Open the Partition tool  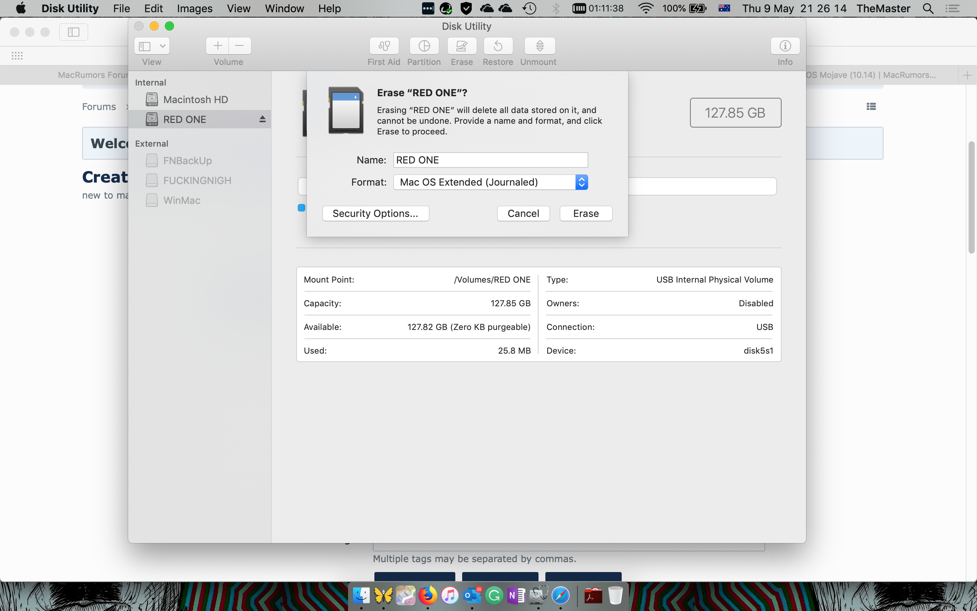tap(424, 46)
